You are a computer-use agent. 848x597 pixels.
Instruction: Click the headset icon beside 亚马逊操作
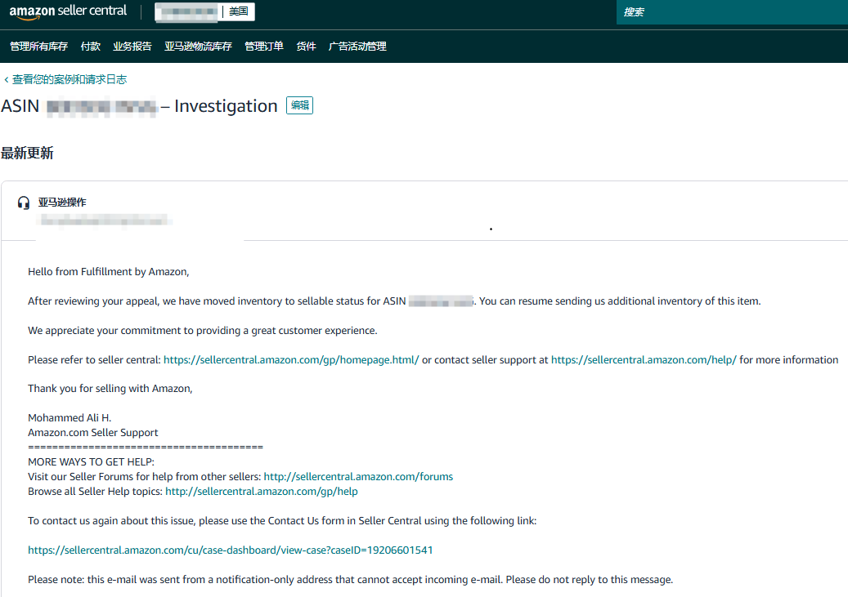point(23,203)
